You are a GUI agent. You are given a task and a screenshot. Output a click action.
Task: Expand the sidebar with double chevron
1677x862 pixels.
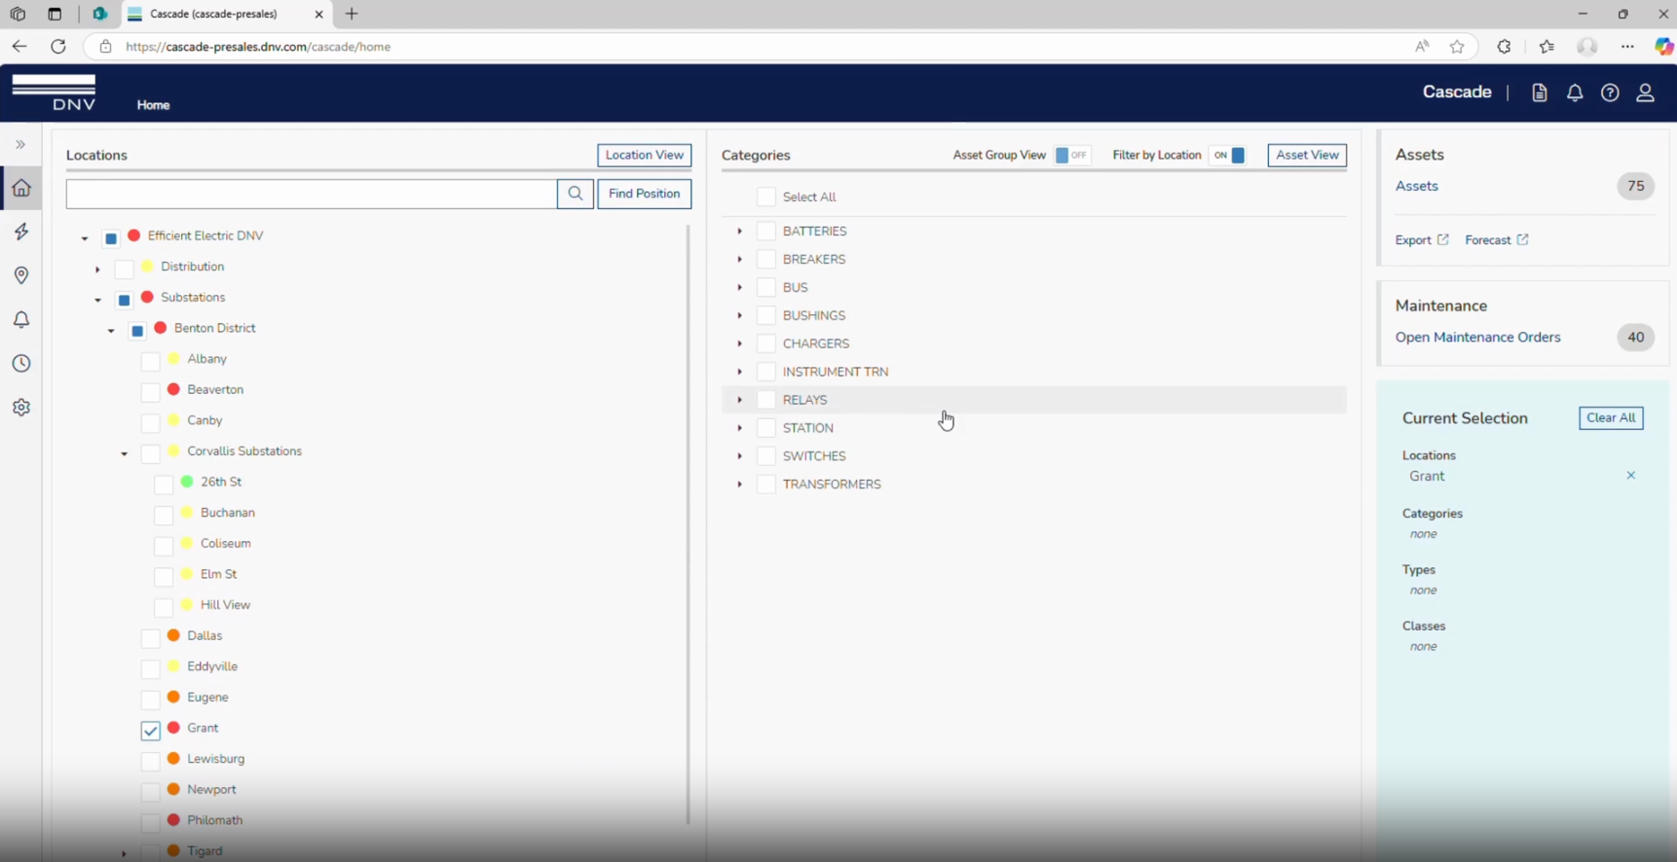(20, 144)
